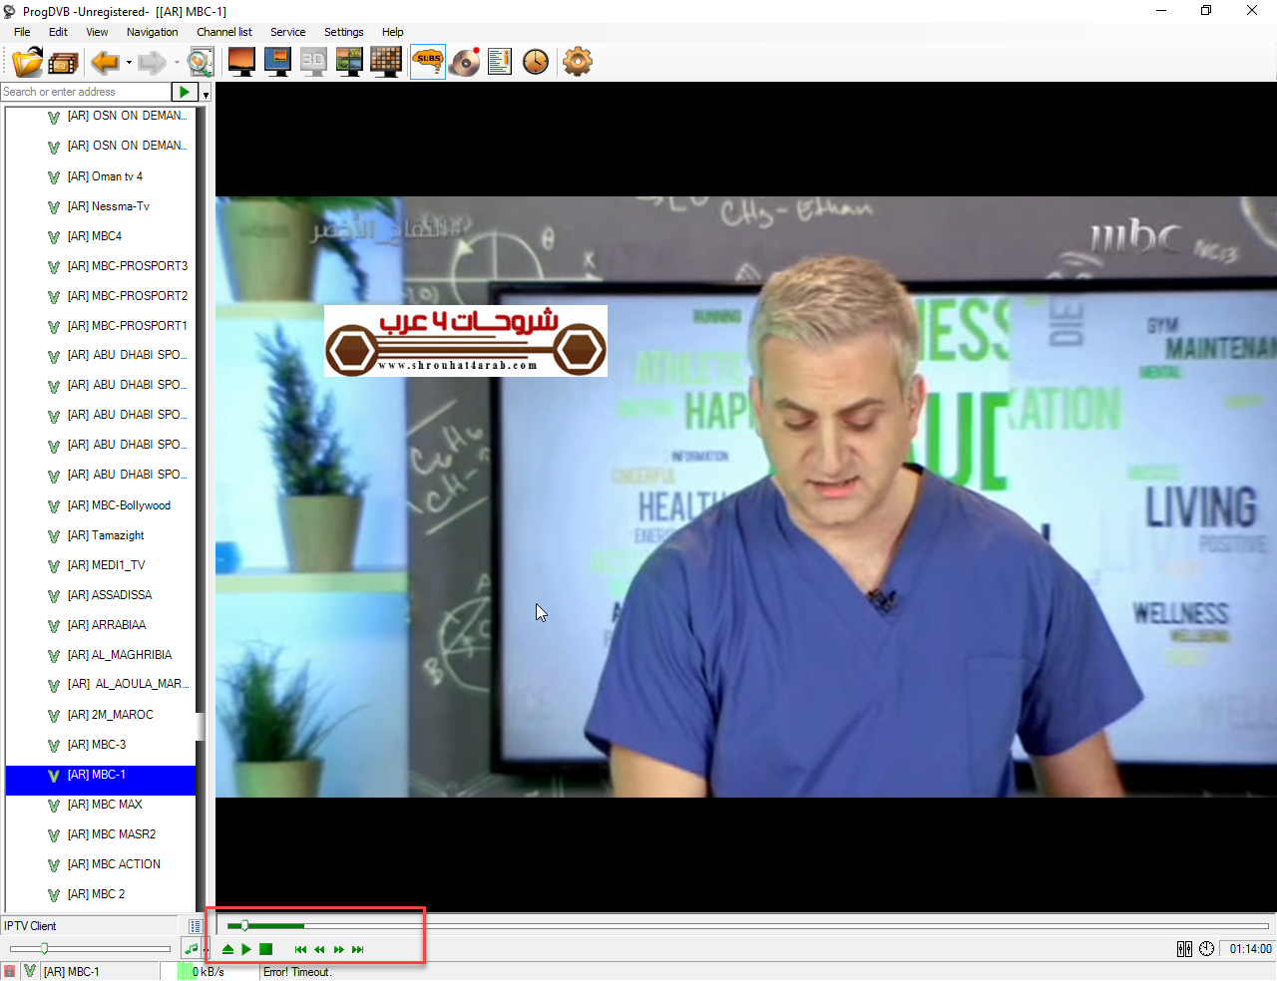Click the greyed forward arrow icon
The height and width of the screenshot is (981, 1277).
(x=152, y=62)
